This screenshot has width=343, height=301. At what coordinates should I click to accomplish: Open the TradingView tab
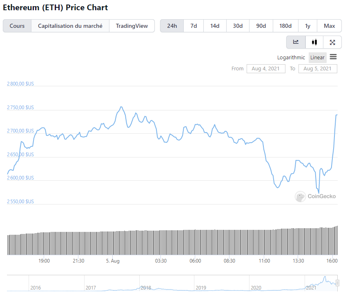pyautogui.click(x=132, y=26)
